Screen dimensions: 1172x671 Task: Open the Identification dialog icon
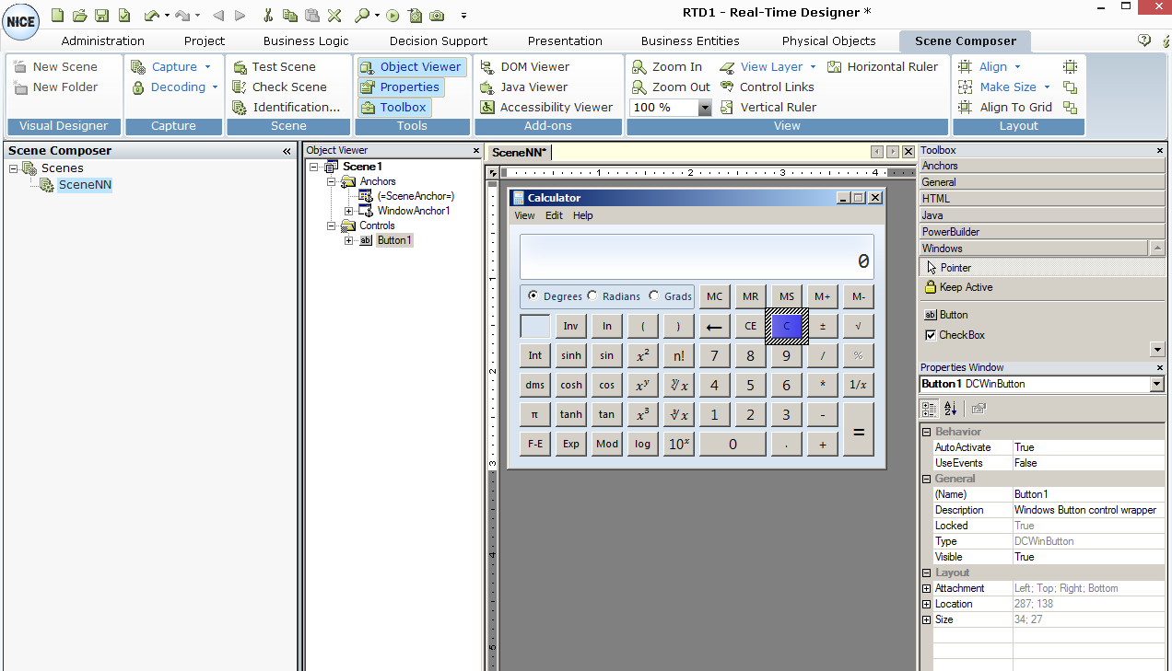[x=240, y=108]
